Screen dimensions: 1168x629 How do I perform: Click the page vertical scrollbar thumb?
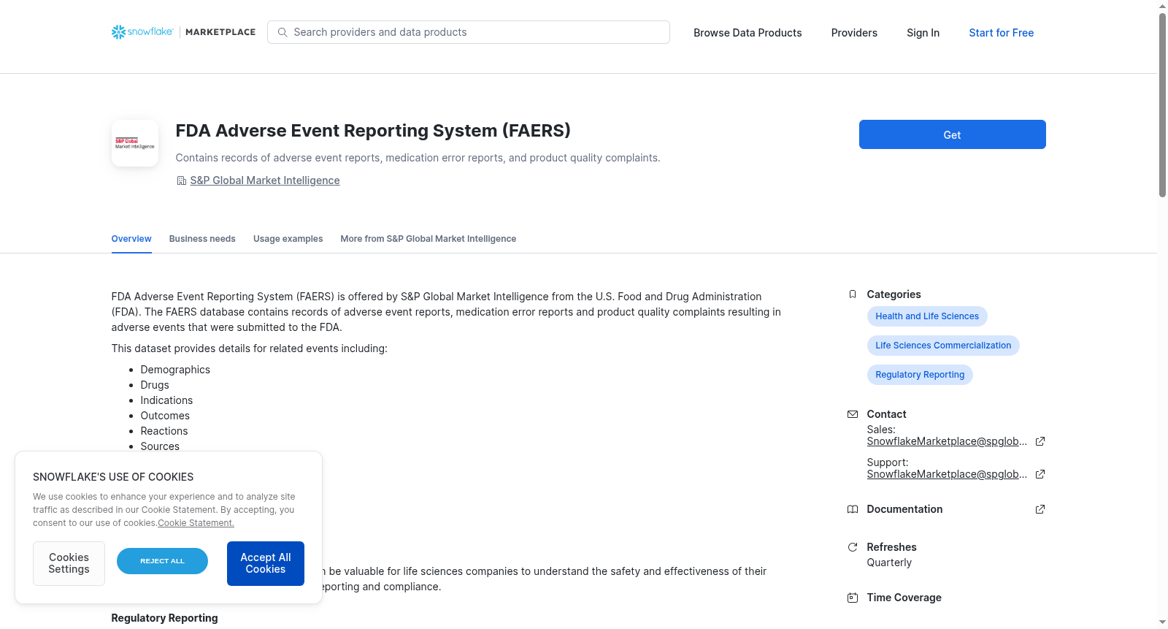click(x=1162, y=104)
